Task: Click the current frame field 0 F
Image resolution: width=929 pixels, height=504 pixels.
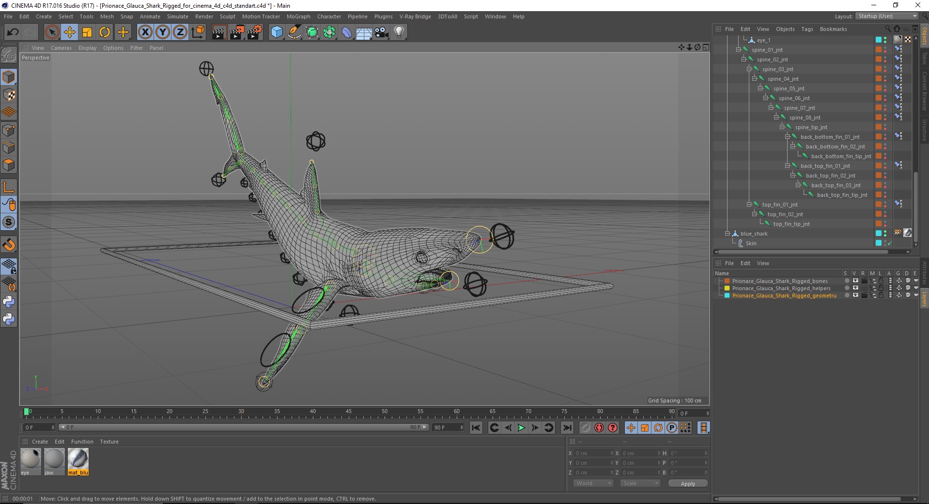Action: click(39, 428)
